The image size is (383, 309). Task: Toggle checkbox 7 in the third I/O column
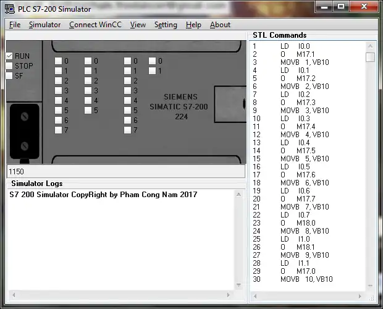click(x=127, y=130)
